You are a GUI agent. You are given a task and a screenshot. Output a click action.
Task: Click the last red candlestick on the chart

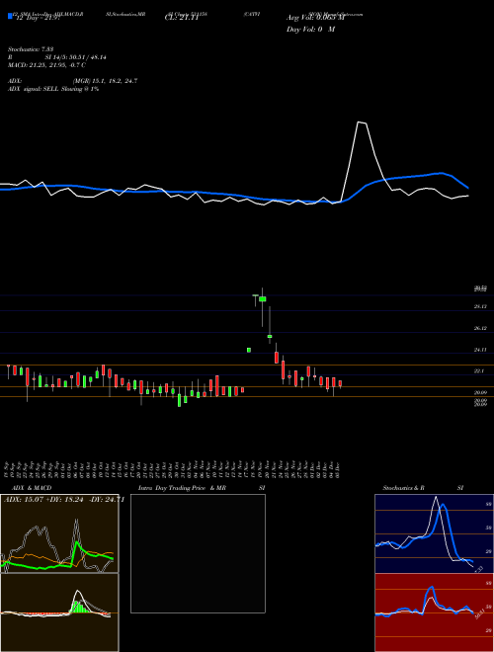(x=340, y=383)
